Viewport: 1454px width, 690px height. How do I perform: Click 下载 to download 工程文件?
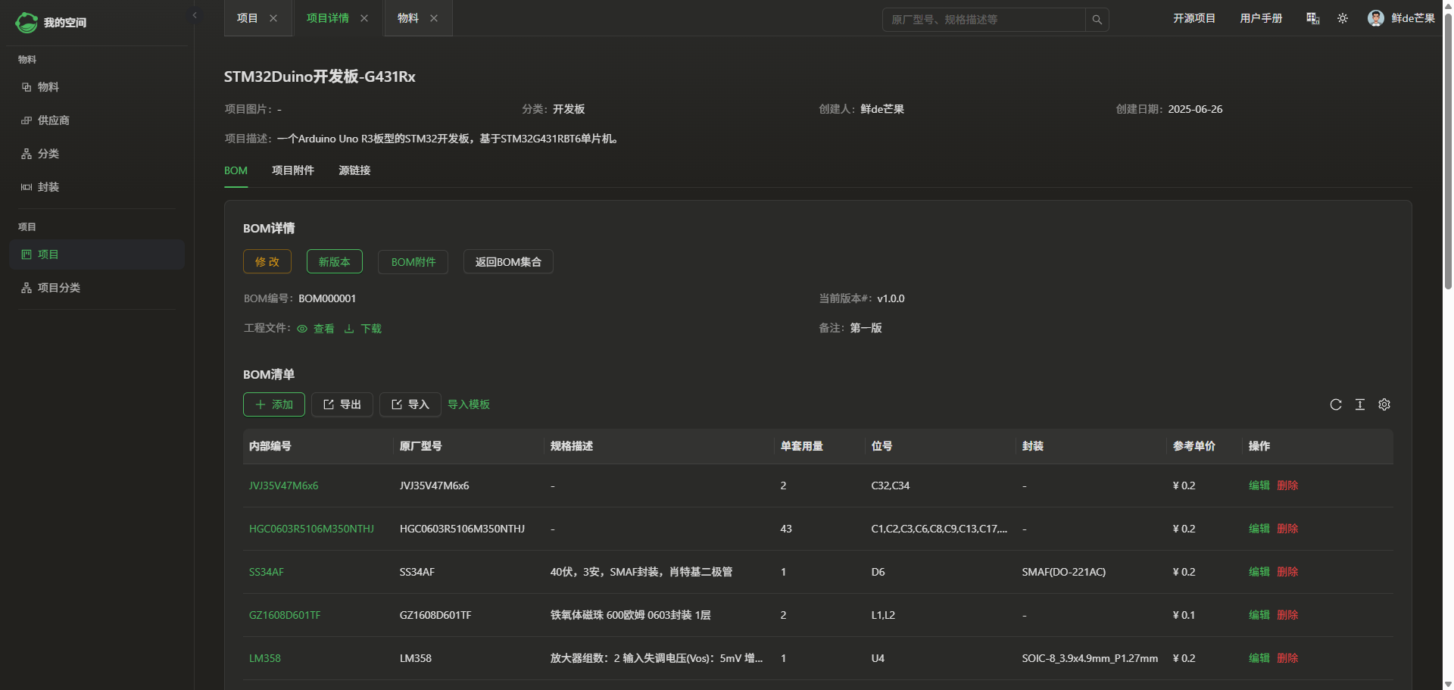(x=363, y=329)
